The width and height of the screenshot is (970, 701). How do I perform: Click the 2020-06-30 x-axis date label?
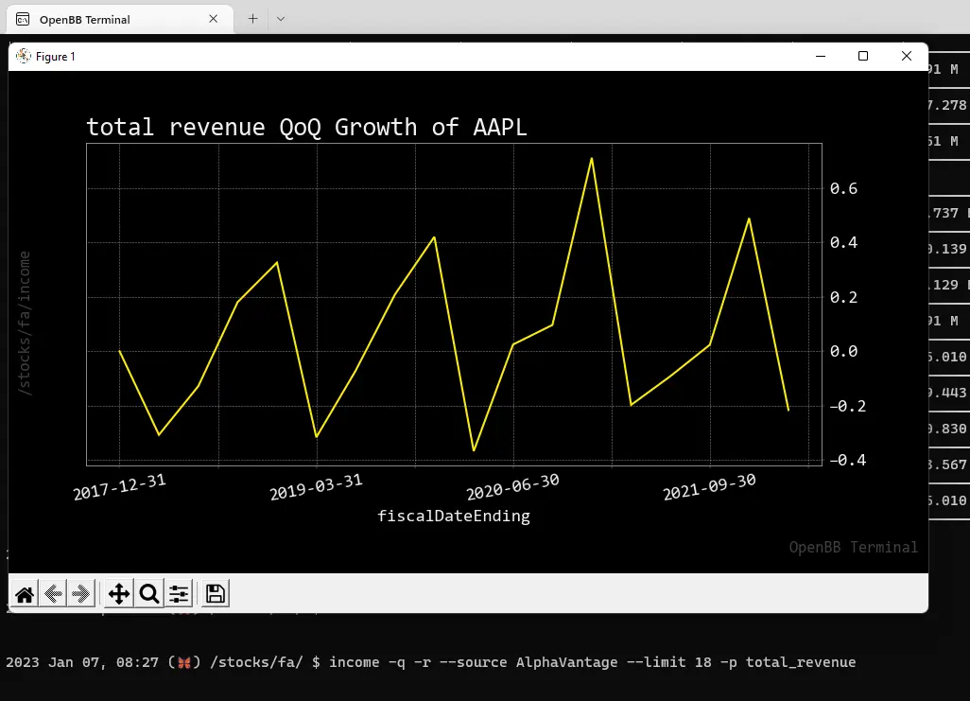point(512,487)
